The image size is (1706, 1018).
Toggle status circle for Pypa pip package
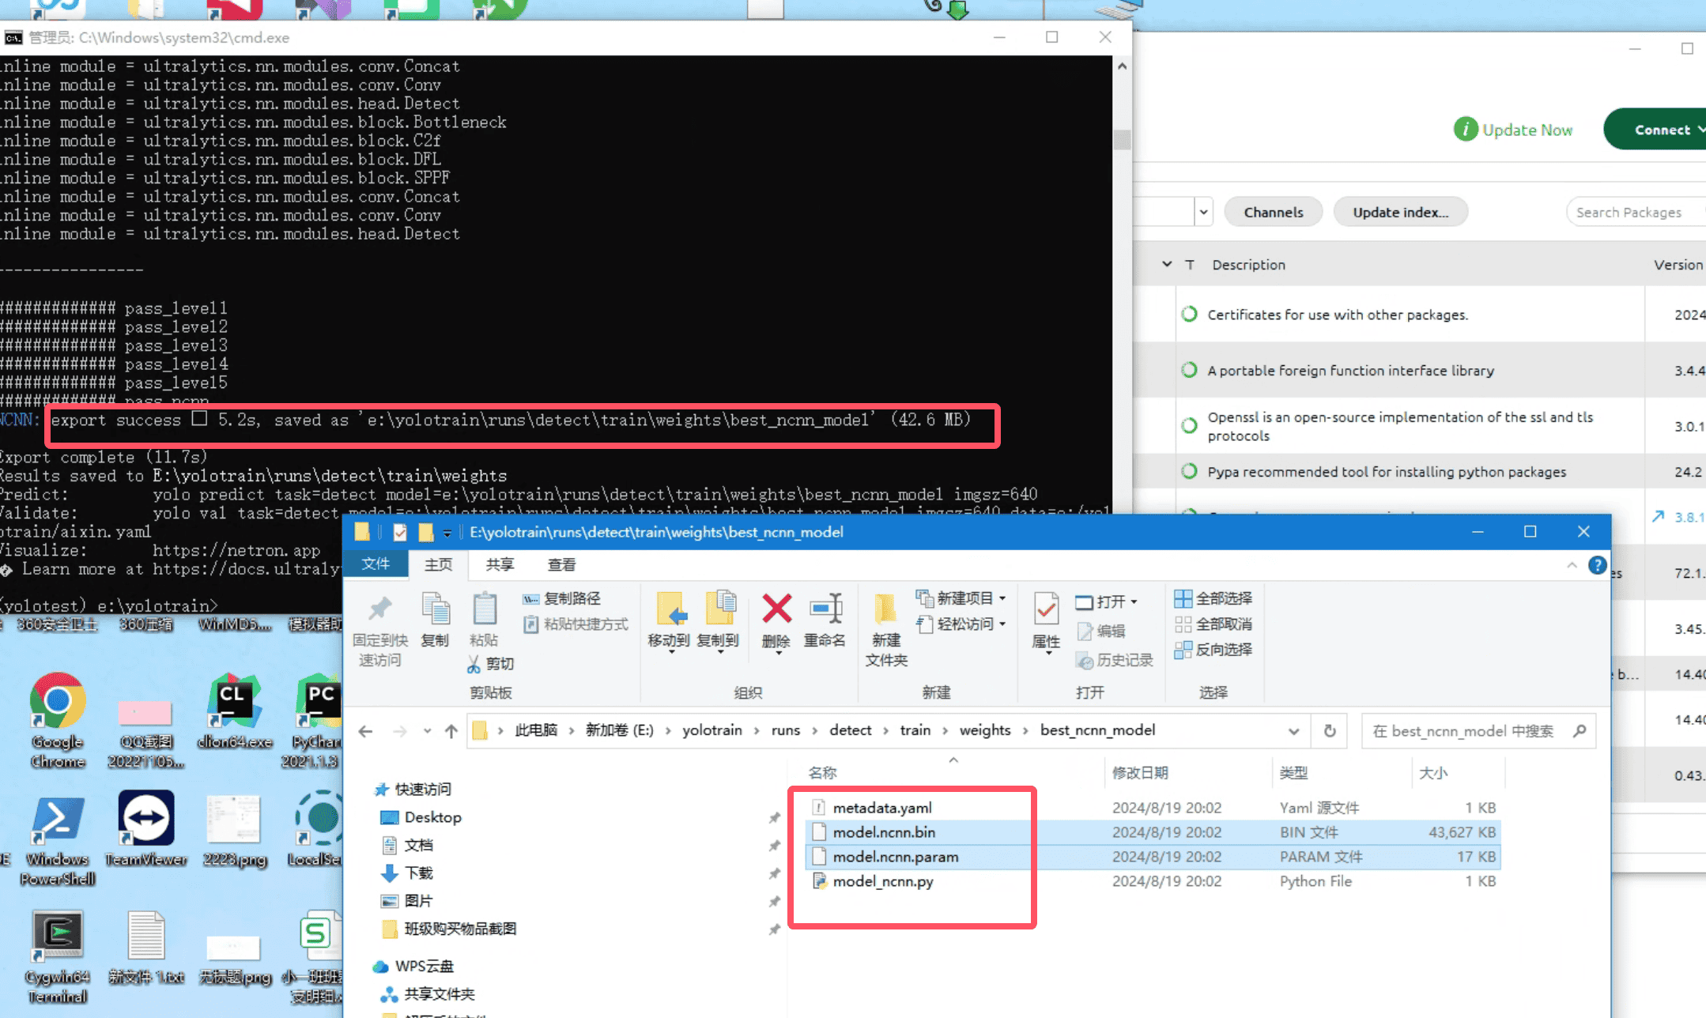tap(1189, 472)
